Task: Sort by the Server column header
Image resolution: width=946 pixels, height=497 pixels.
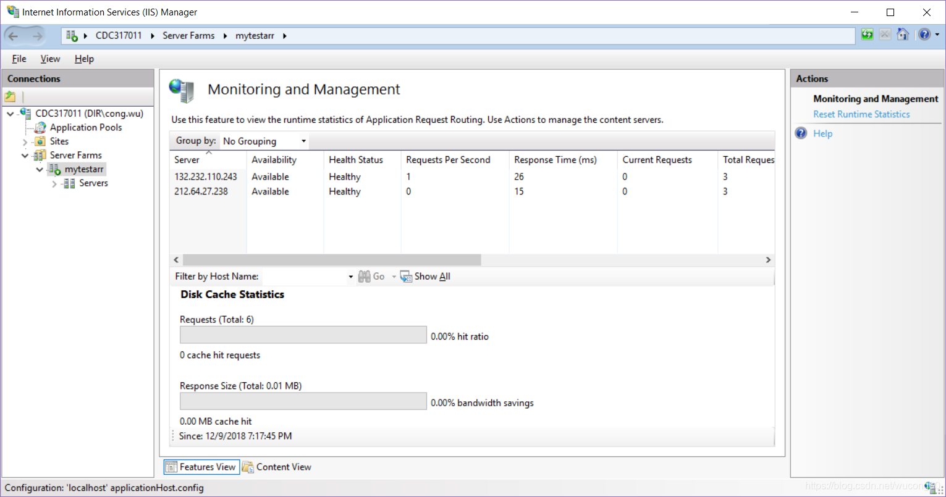Action: click(x=208, y=159)
